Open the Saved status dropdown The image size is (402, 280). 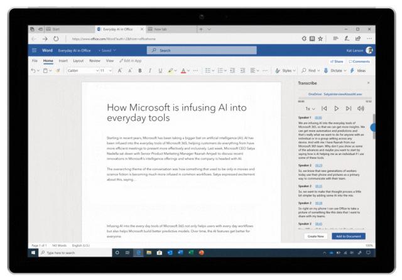107,50
